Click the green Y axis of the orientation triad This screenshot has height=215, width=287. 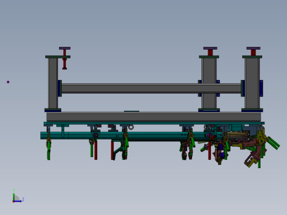[x=14, y=197]
